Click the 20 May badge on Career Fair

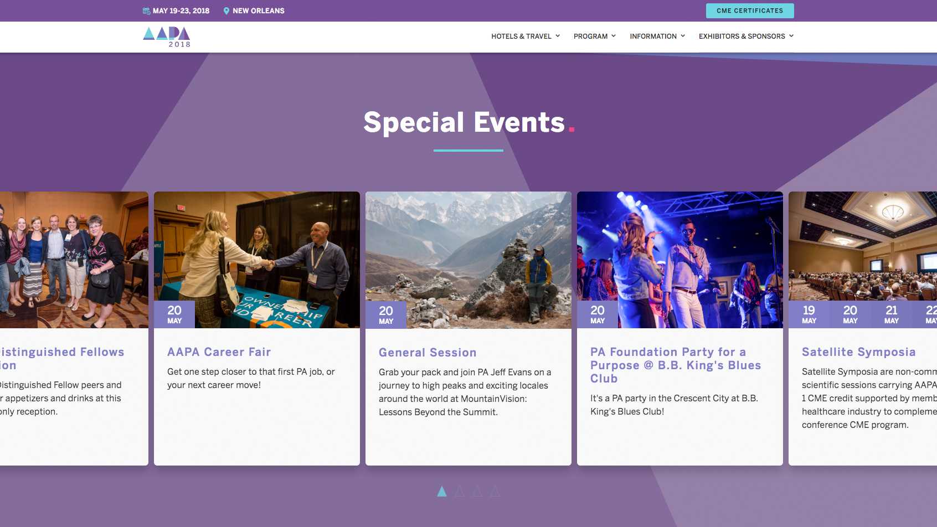coord(174,314)
